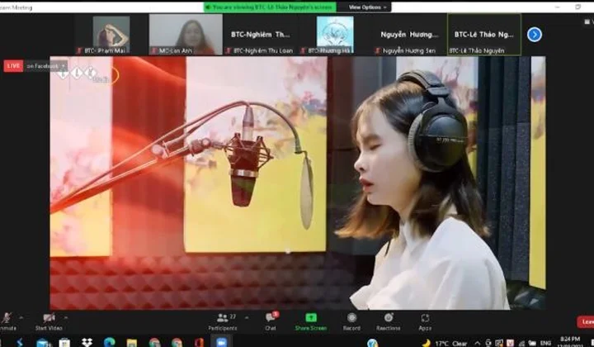The height and width of the screenshot is (347, 594).
Task: Click muted mic icon on BTC-Phạm Mai tile
Action: (79, 50)
